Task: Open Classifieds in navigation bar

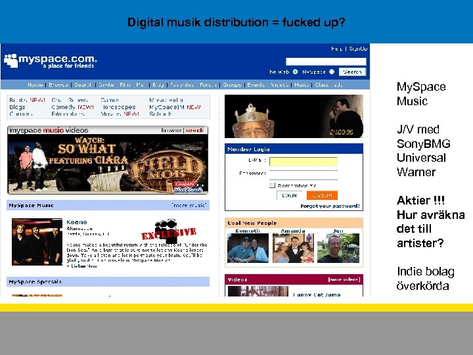Action: coord(328,85)
